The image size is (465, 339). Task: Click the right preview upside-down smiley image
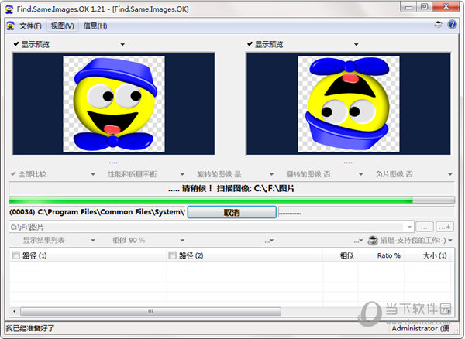(x=349, y=104)
